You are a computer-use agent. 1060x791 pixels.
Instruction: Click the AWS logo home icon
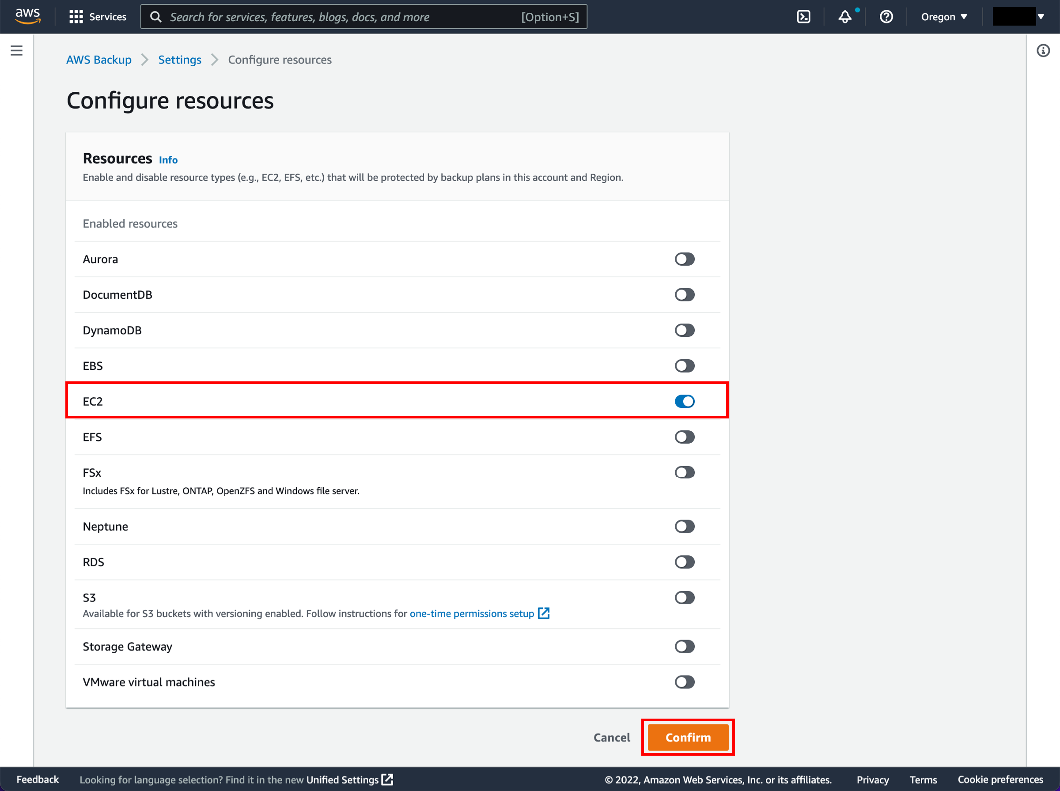(28, 16)
